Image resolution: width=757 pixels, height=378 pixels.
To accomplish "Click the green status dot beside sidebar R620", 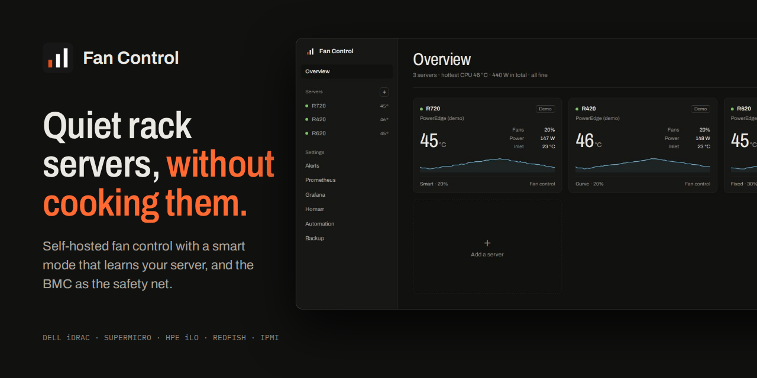I will 306,133.
